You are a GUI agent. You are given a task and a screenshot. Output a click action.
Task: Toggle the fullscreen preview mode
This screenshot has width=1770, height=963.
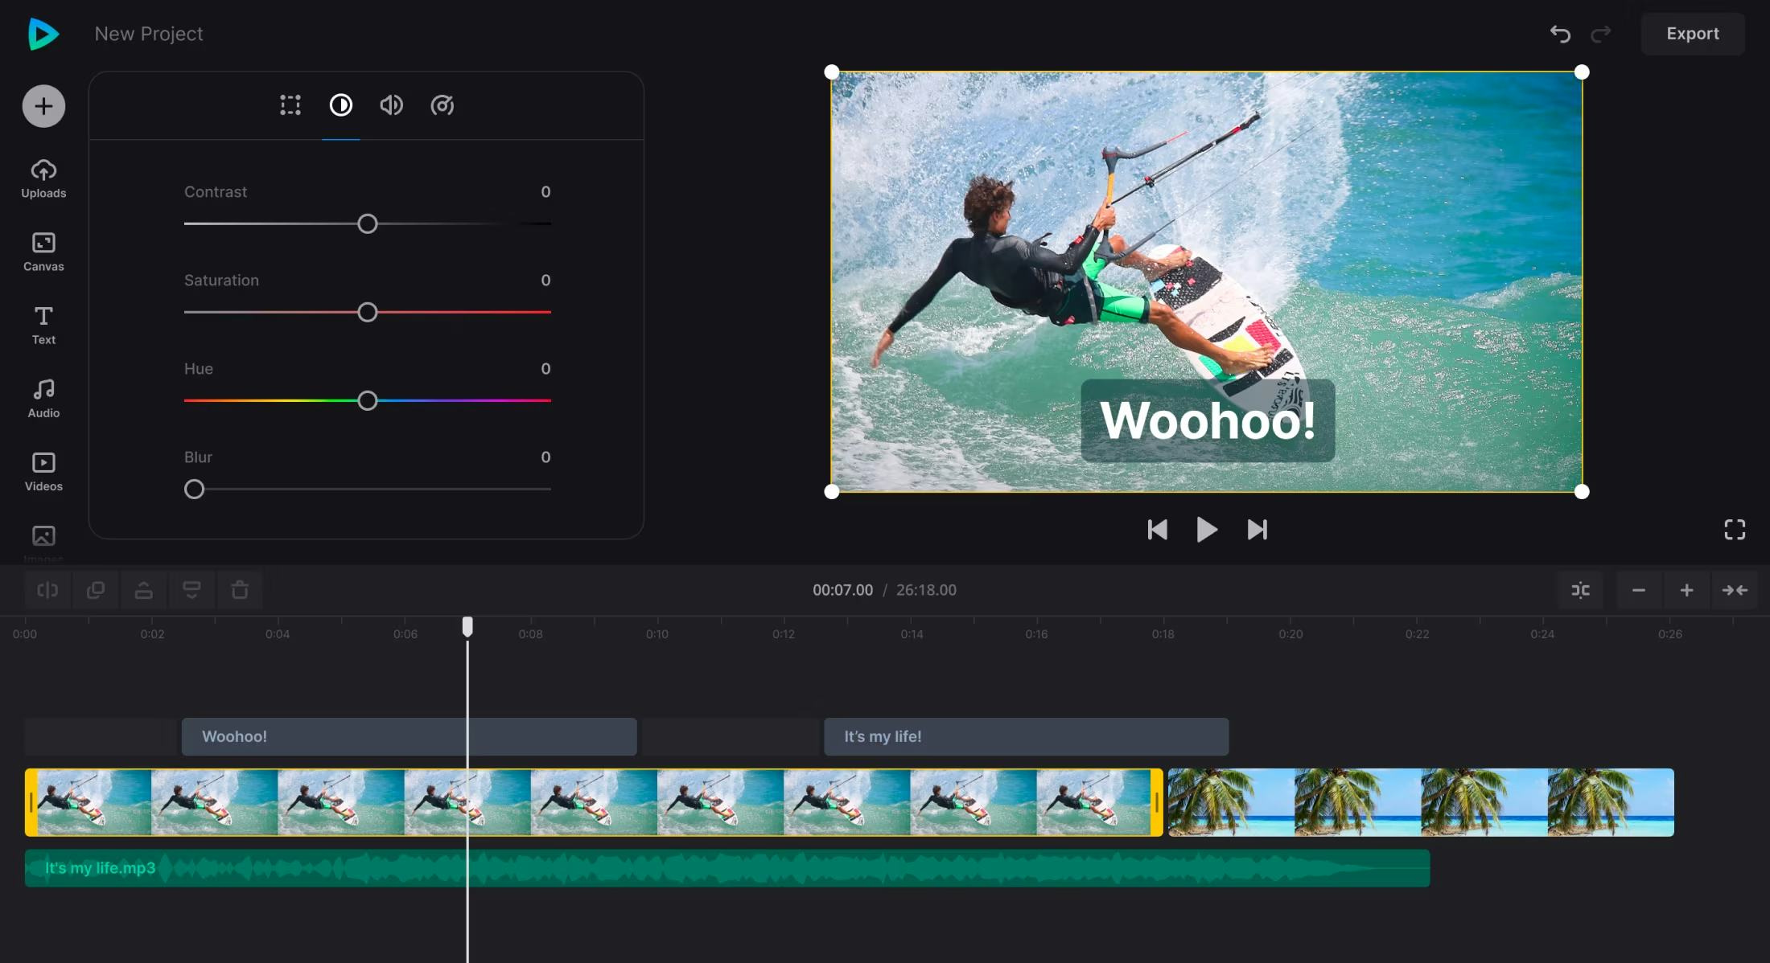point(1735,530)
